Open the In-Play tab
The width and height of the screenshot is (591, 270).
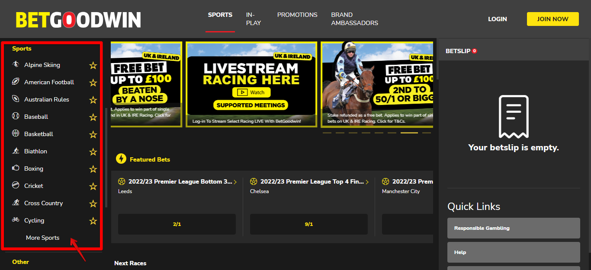(x=254, y=19)
